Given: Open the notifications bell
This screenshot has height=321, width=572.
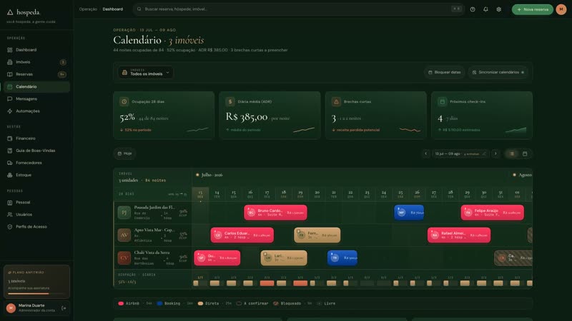Looking at the screenshot, I should pos(485,9).
